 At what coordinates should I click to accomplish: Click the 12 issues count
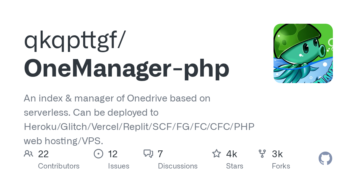[x=113, y=154]
